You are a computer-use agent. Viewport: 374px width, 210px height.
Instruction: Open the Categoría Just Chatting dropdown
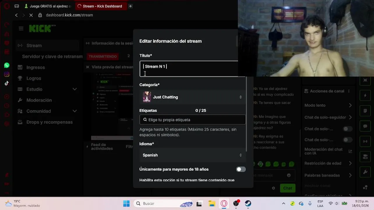(193, 97)
